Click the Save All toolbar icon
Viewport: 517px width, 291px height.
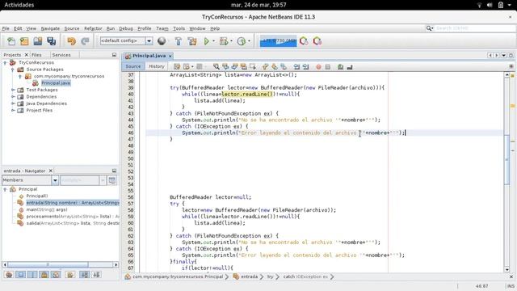pyautogui.click(x=51, y=41)
